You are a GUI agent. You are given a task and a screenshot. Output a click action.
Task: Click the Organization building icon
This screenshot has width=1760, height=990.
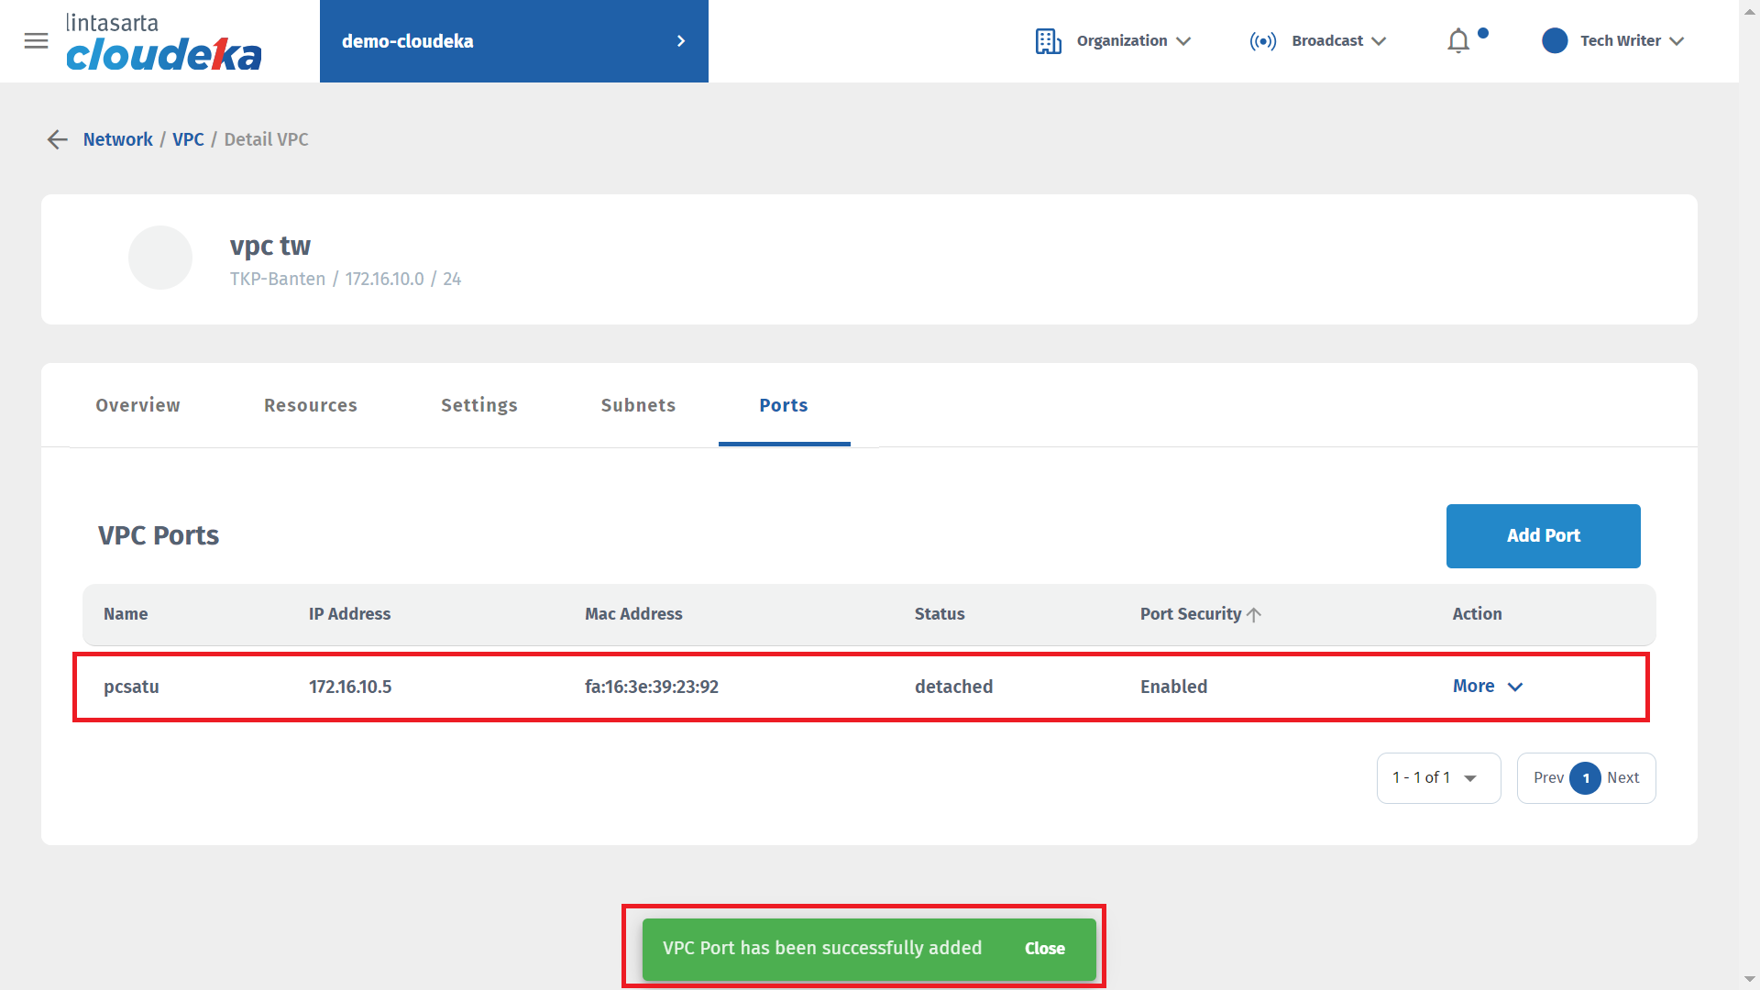click(1048, 41)
